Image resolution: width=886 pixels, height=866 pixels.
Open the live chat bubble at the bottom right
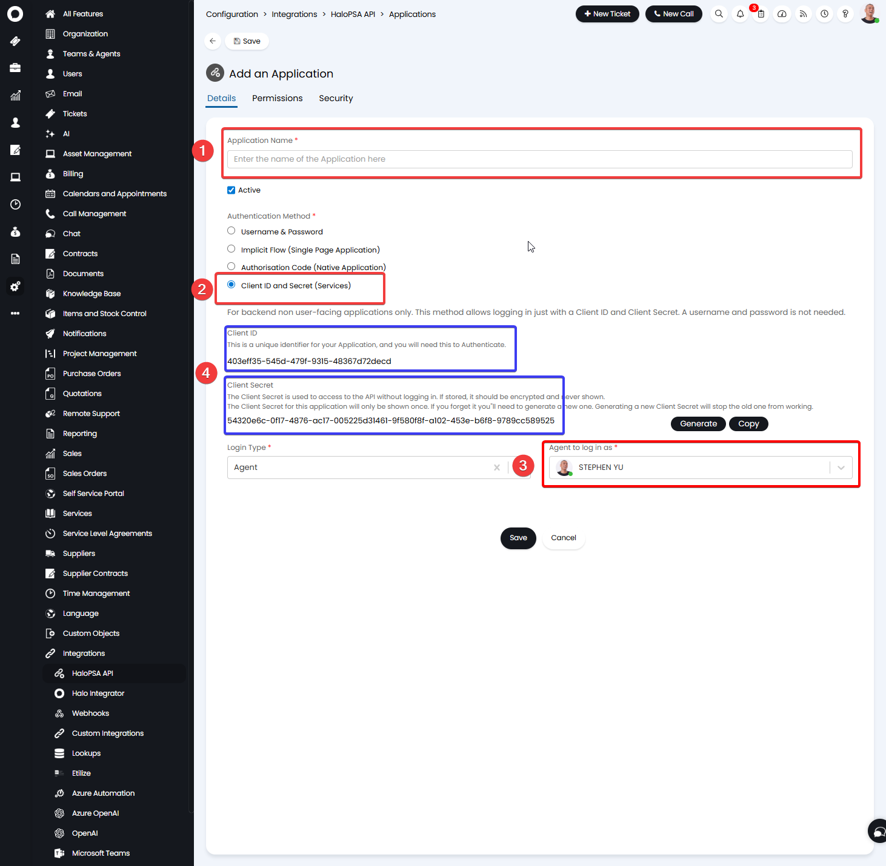coord(878,831)
